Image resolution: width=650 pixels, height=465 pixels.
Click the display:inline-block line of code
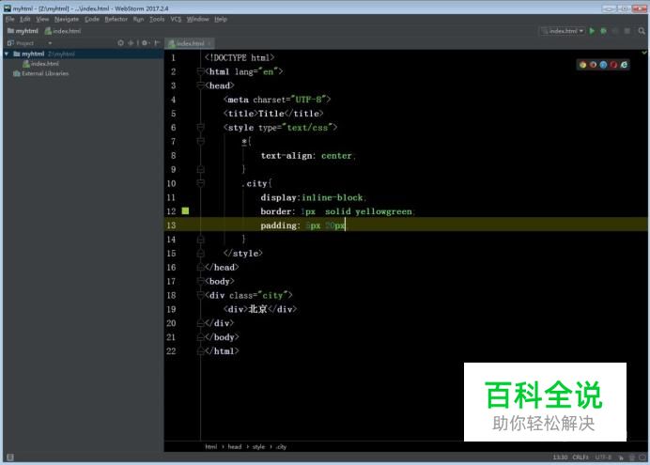[313, 197]
